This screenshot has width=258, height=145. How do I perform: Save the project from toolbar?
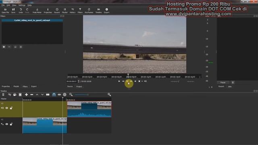click(x=13, y=11)
